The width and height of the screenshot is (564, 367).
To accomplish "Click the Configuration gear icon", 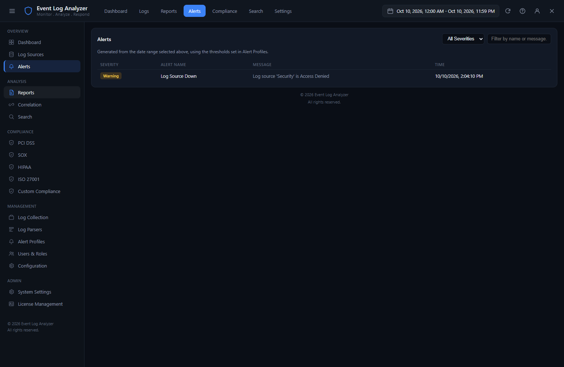I will click(11, 266).
